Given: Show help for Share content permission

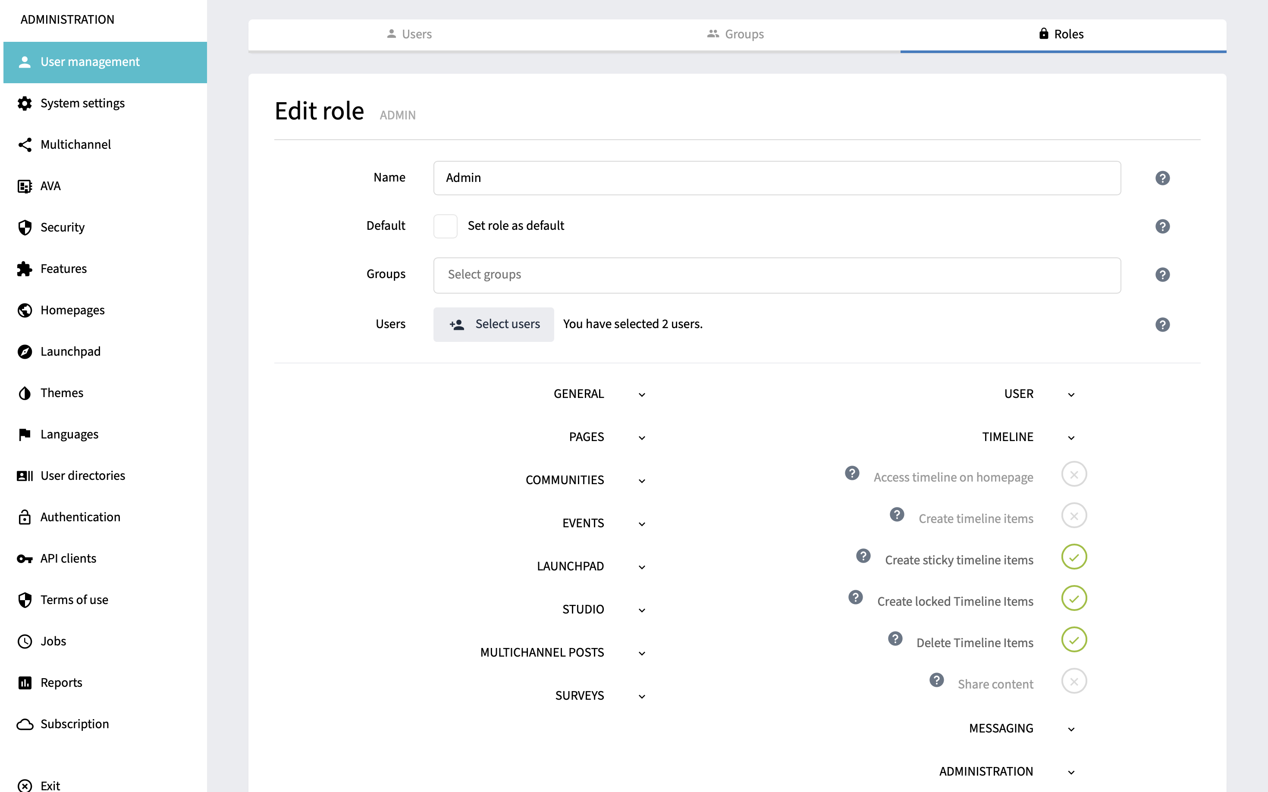Looking at the screenshot, I should coord(937,680).
